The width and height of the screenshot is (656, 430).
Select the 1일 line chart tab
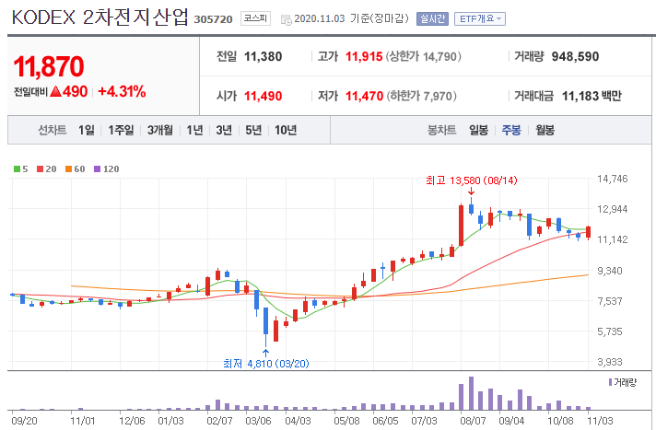pyautogui.click(x=87, y=130)
